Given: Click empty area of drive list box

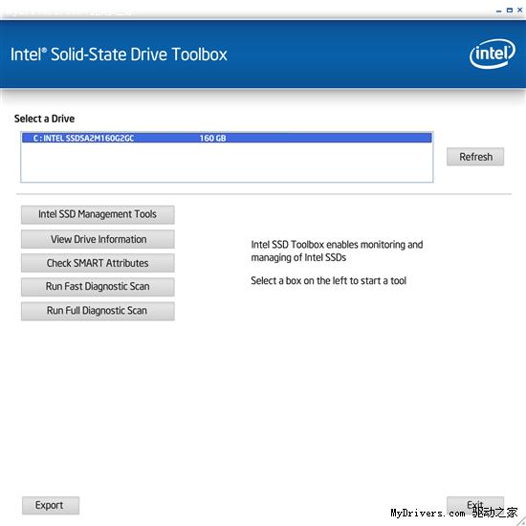Looking at the screenshot, I should coord(227,163).
